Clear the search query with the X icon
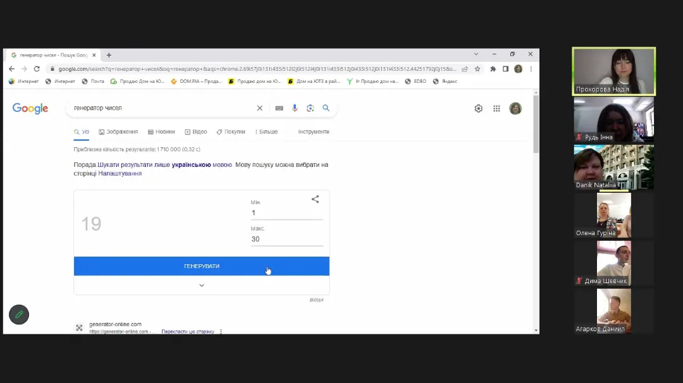Image resolution: width=683 pixels, height=383 pixels. coord(260,108)
